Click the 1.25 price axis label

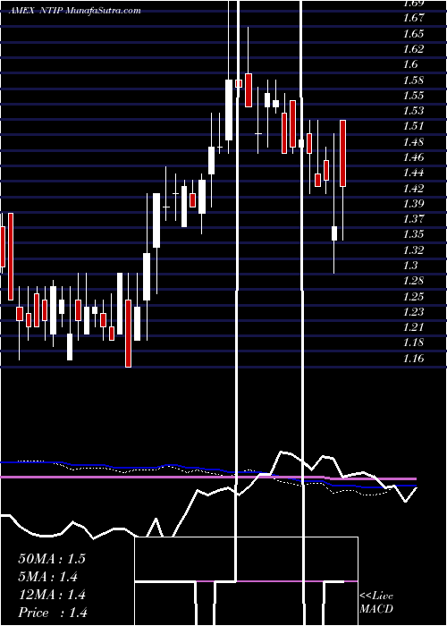(x=413, y=296)
